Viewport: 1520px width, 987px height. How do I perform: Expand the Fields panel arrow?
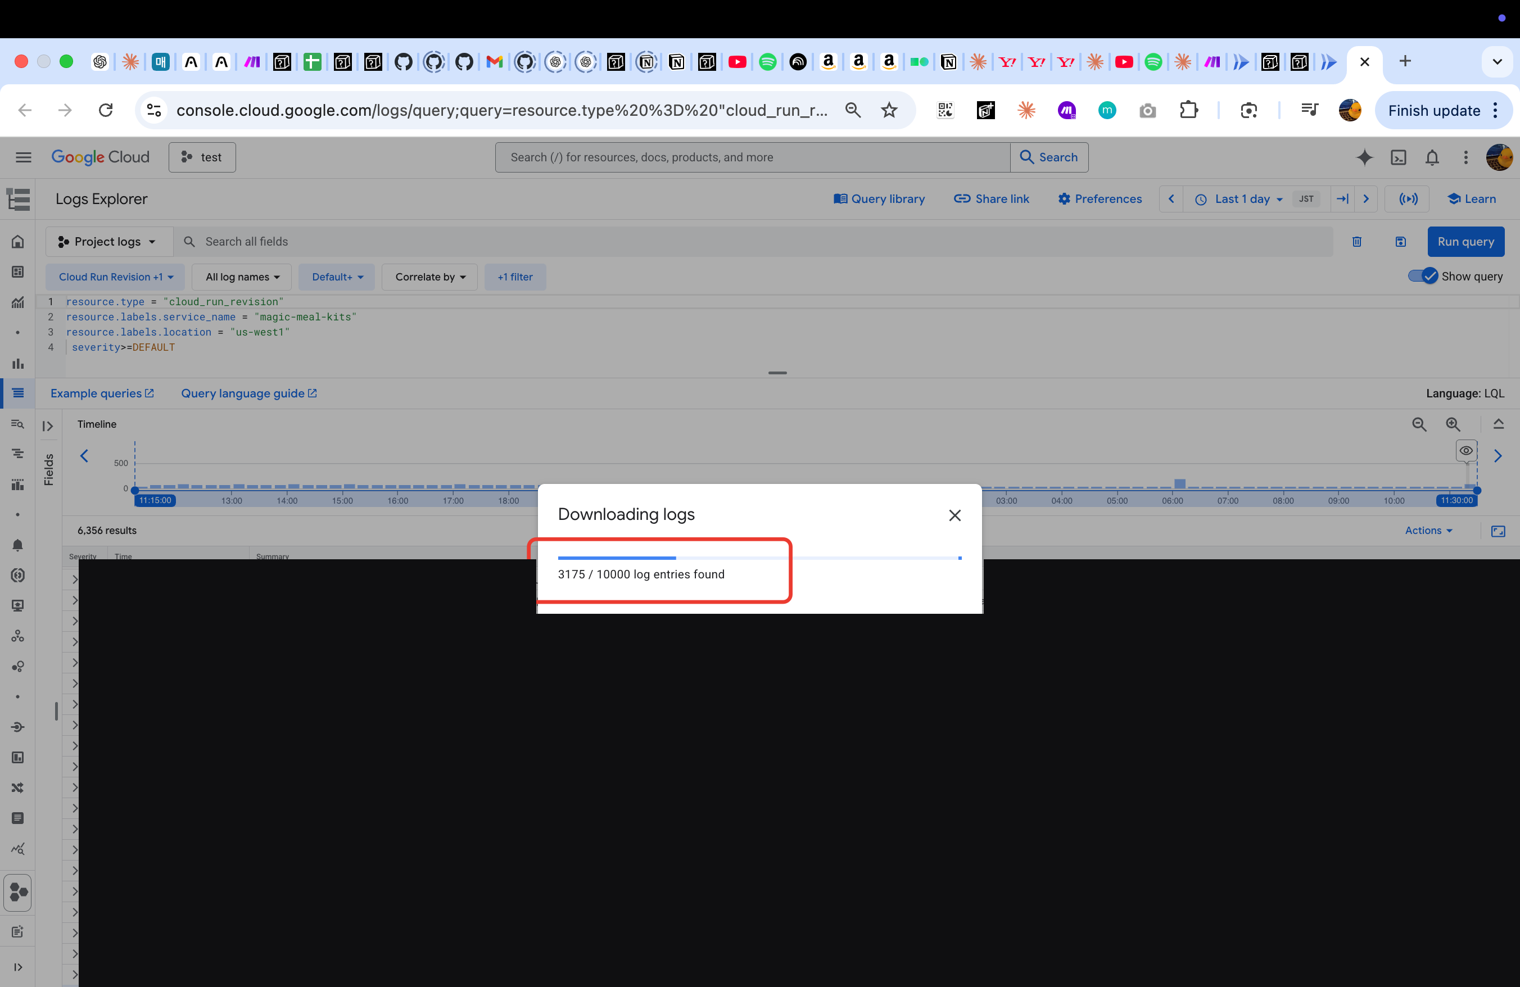48,426
